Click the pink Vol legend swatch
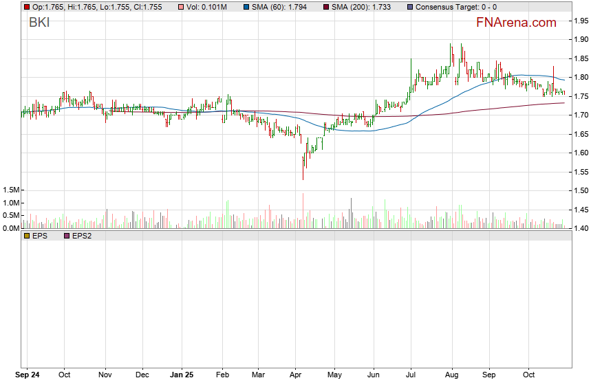 (x=181, y=7)
